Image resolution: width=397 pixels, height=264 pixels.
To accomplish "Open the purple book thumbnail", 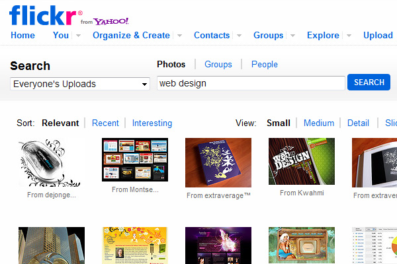I will pyautogui.click(x=218, y=162).
